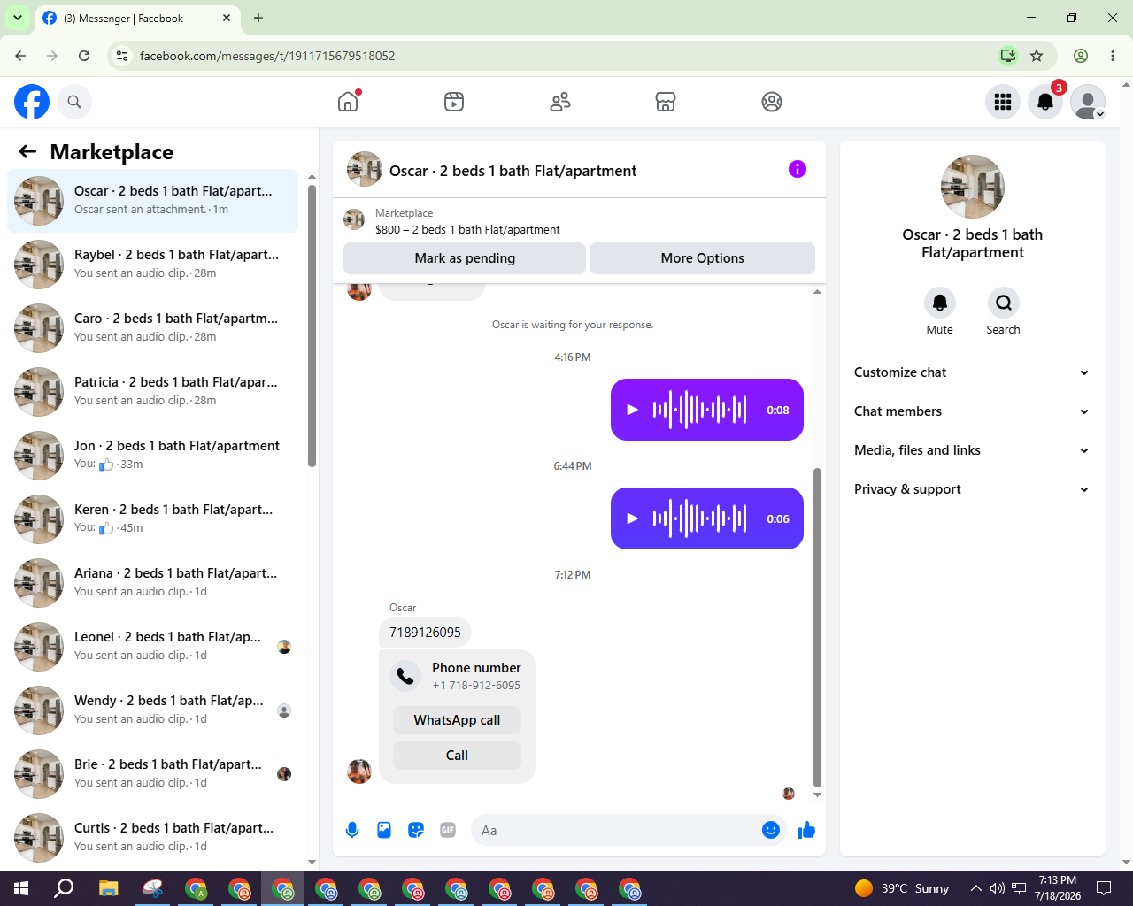The image size is (1133, 906).
Task: Pick a GIF using the GIF icon
Action: click(x=448, y=830)
